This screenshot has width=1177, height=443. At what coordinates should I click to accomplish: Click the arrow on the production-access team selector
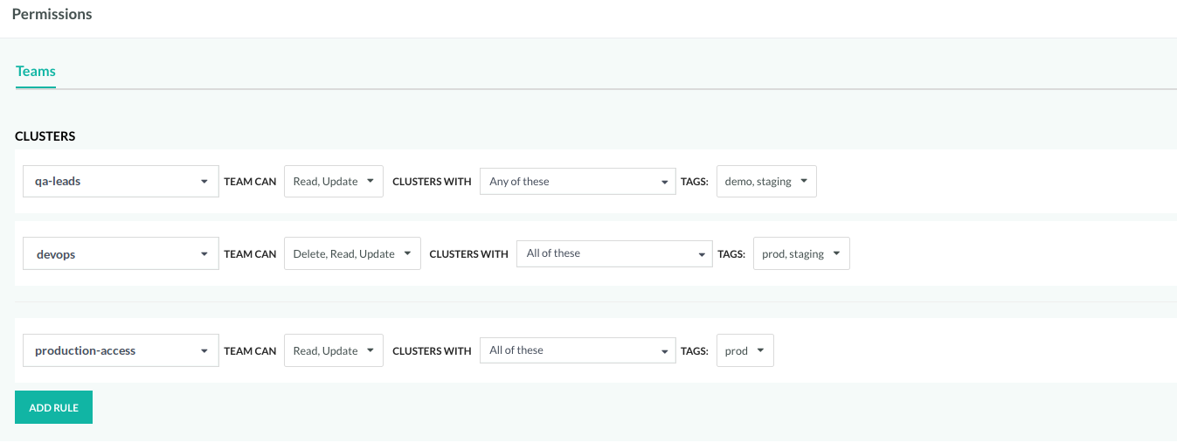204,351
